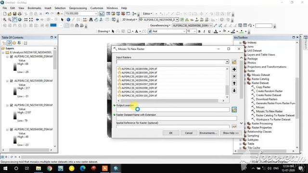The image size is (308, 173).
Task: Select the Mosaic To New Raster tool
Action: 269,111
